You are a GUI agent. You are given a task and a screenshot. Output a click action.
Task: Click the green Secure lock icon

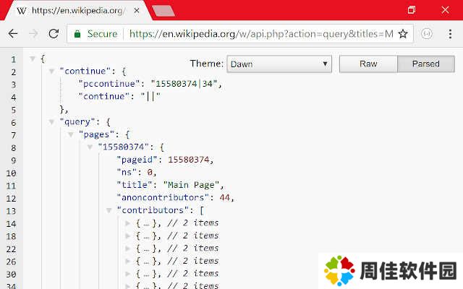coord(77,34)
